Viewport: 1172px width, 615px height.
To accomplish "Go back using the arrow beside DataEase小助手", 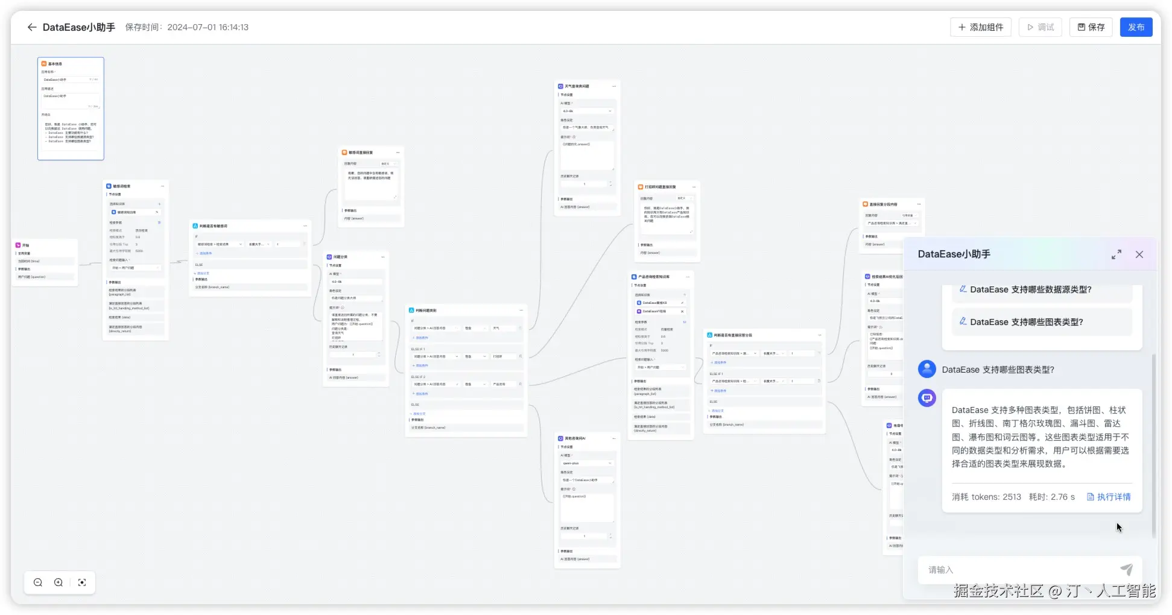I will (x=32, y=27).
